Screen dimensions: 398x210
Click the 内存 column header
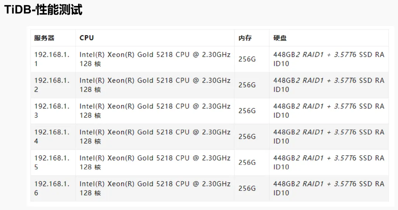[x=252, y=38]
